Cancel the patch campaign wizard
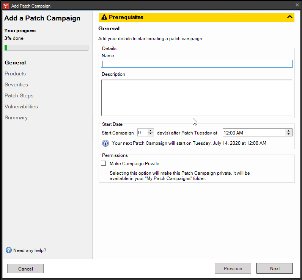Image resolution: width=302 pixels, height=280 pixels. point(25,269)
